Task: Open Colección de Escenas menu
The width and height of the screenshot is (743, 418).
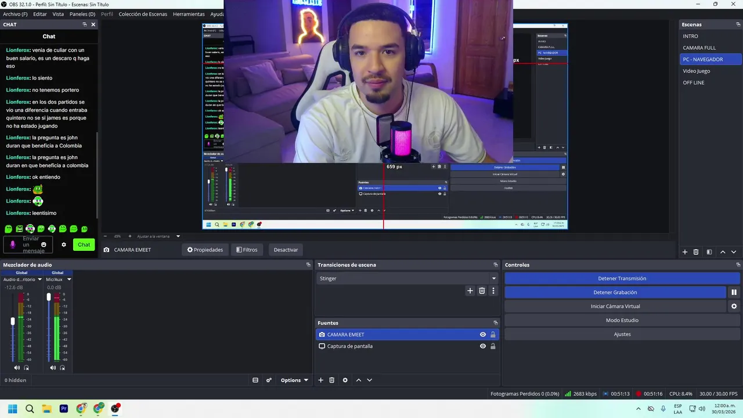Action: click(x=143, y=14)
